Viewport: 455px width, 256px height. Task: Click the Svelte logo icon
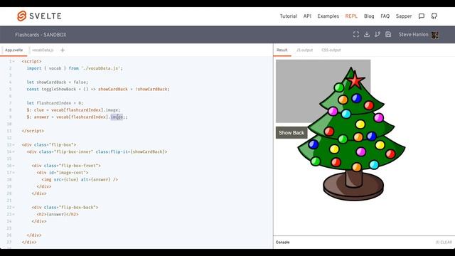pos(22,16)
